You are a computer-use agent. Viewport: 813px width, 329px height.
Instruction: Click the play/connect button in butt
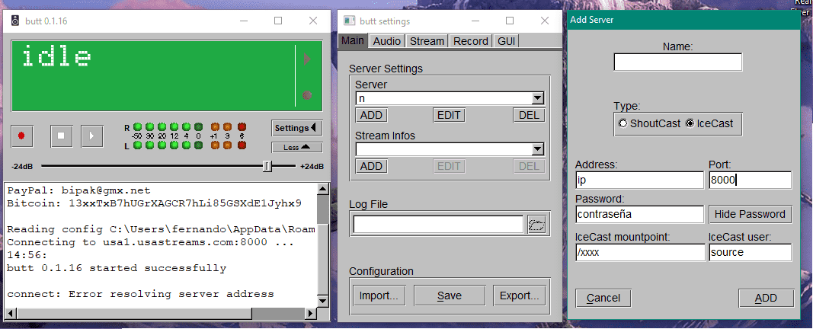click(91, 136)
